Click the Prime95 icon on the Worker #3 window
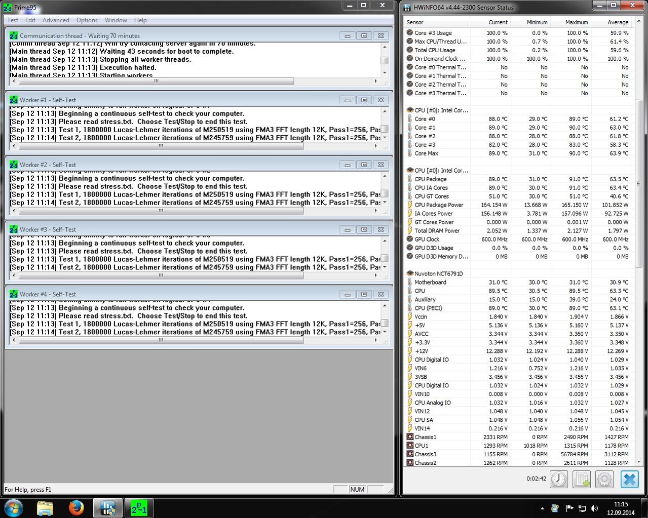 click(x=14, y=230)
